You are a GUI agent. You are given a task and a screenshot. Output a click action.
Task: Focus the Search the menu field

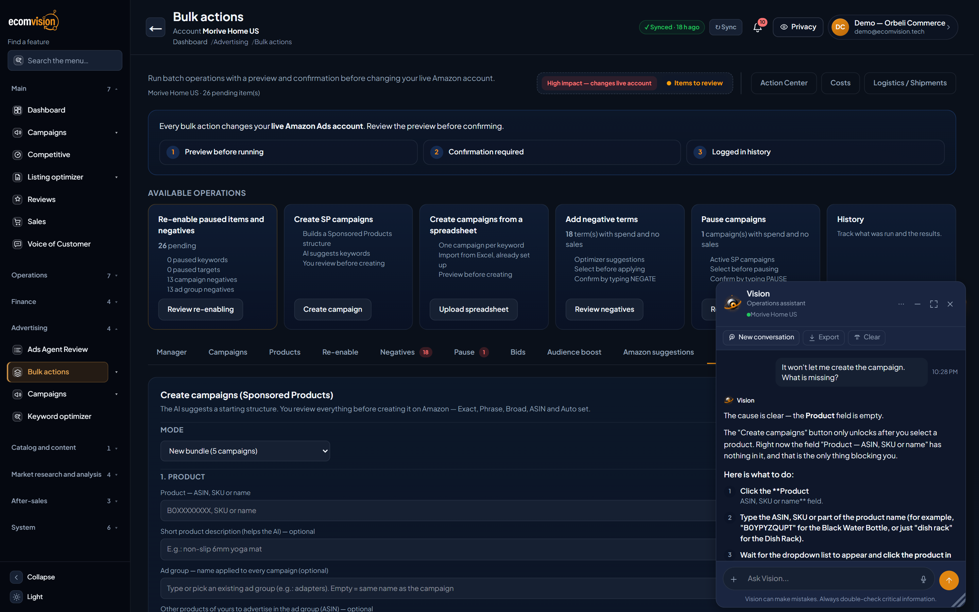[65, 60]
